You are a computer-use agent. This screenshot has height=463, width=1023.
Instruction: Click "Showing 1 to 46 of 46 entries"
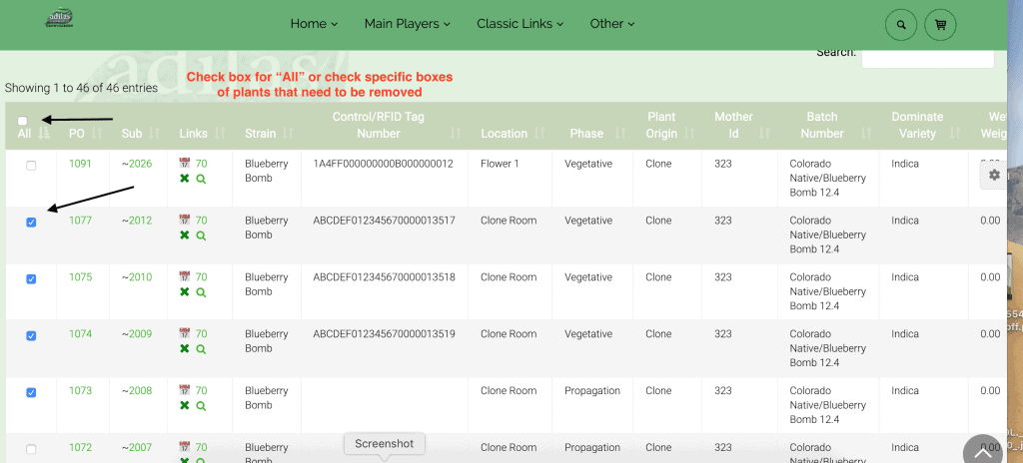(x=81, y=88)
